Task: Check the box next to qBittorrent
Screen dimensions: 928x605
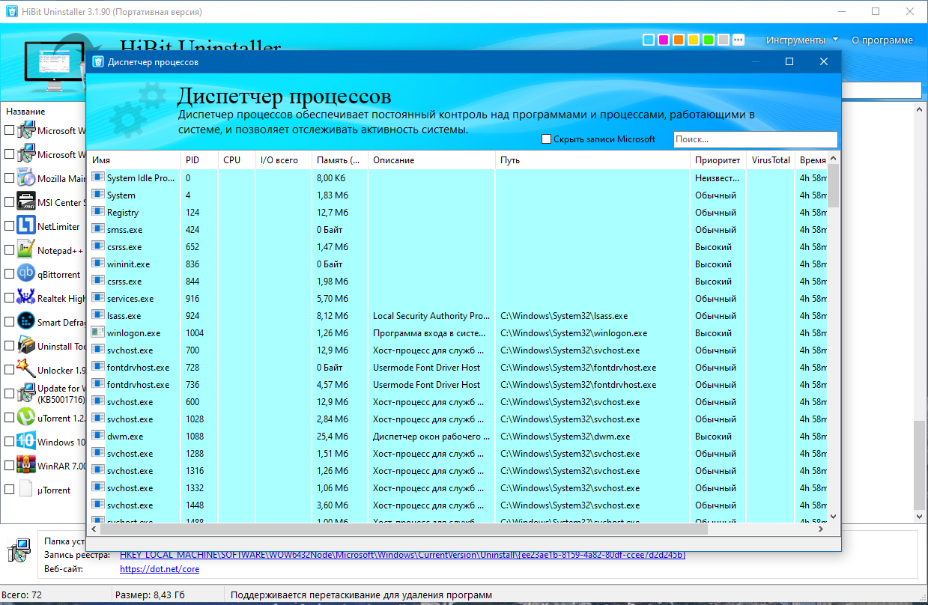Action: click(x=9, y=273)
